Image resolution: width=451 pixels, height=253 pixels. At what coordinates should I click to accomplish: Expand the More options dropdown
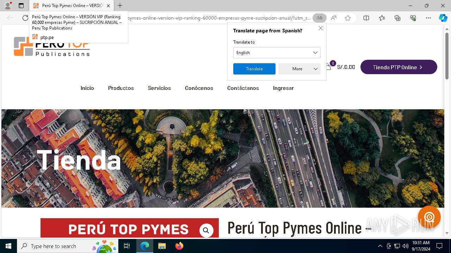click(x=299, y=69)
